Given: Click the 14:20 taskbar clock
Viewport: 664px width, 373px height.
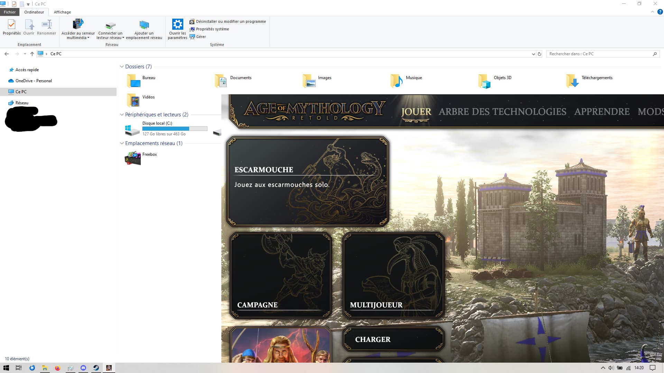Looking at the screenshot, I should point(639,368).
